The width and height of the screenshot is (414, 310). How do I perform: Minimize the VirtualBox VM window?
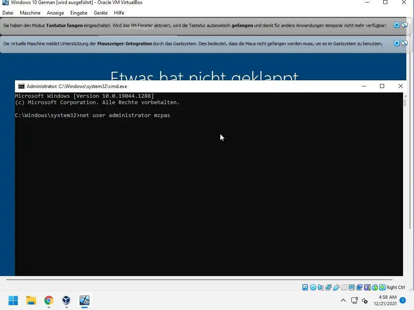pos(367,2)
